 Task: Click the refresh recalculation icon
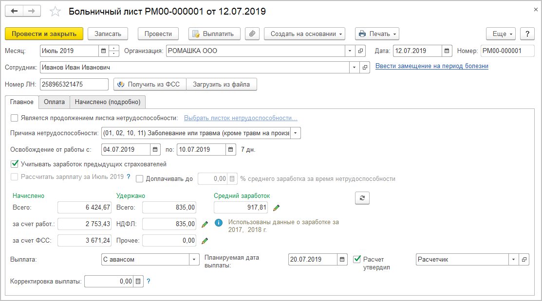pyautogui.click(x=362, y=197)
